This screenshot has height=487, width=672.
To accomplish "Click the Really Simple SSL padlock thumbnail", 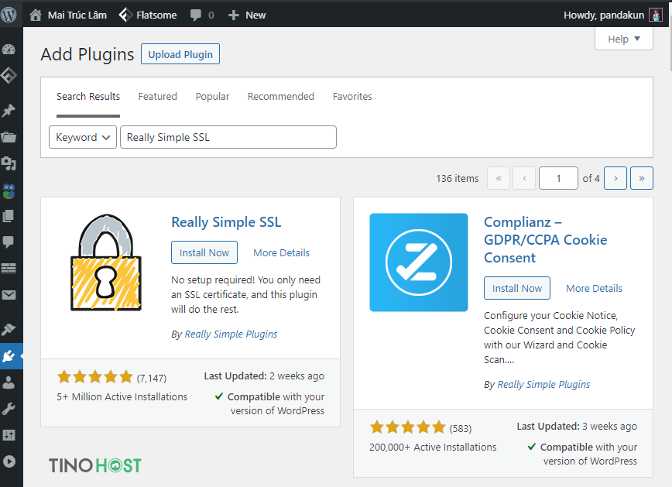I will [106, 262].
